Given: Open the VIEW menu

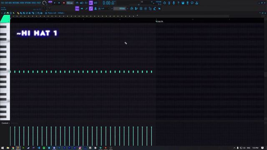Looking at the screenshot, I should pyautogui.click(x=22, y=3).
